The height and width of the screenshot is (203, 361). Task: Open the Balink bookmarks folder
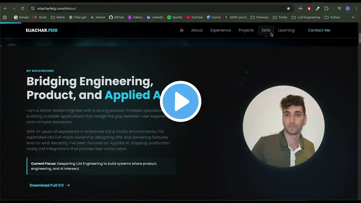click(x=58, y=17)
